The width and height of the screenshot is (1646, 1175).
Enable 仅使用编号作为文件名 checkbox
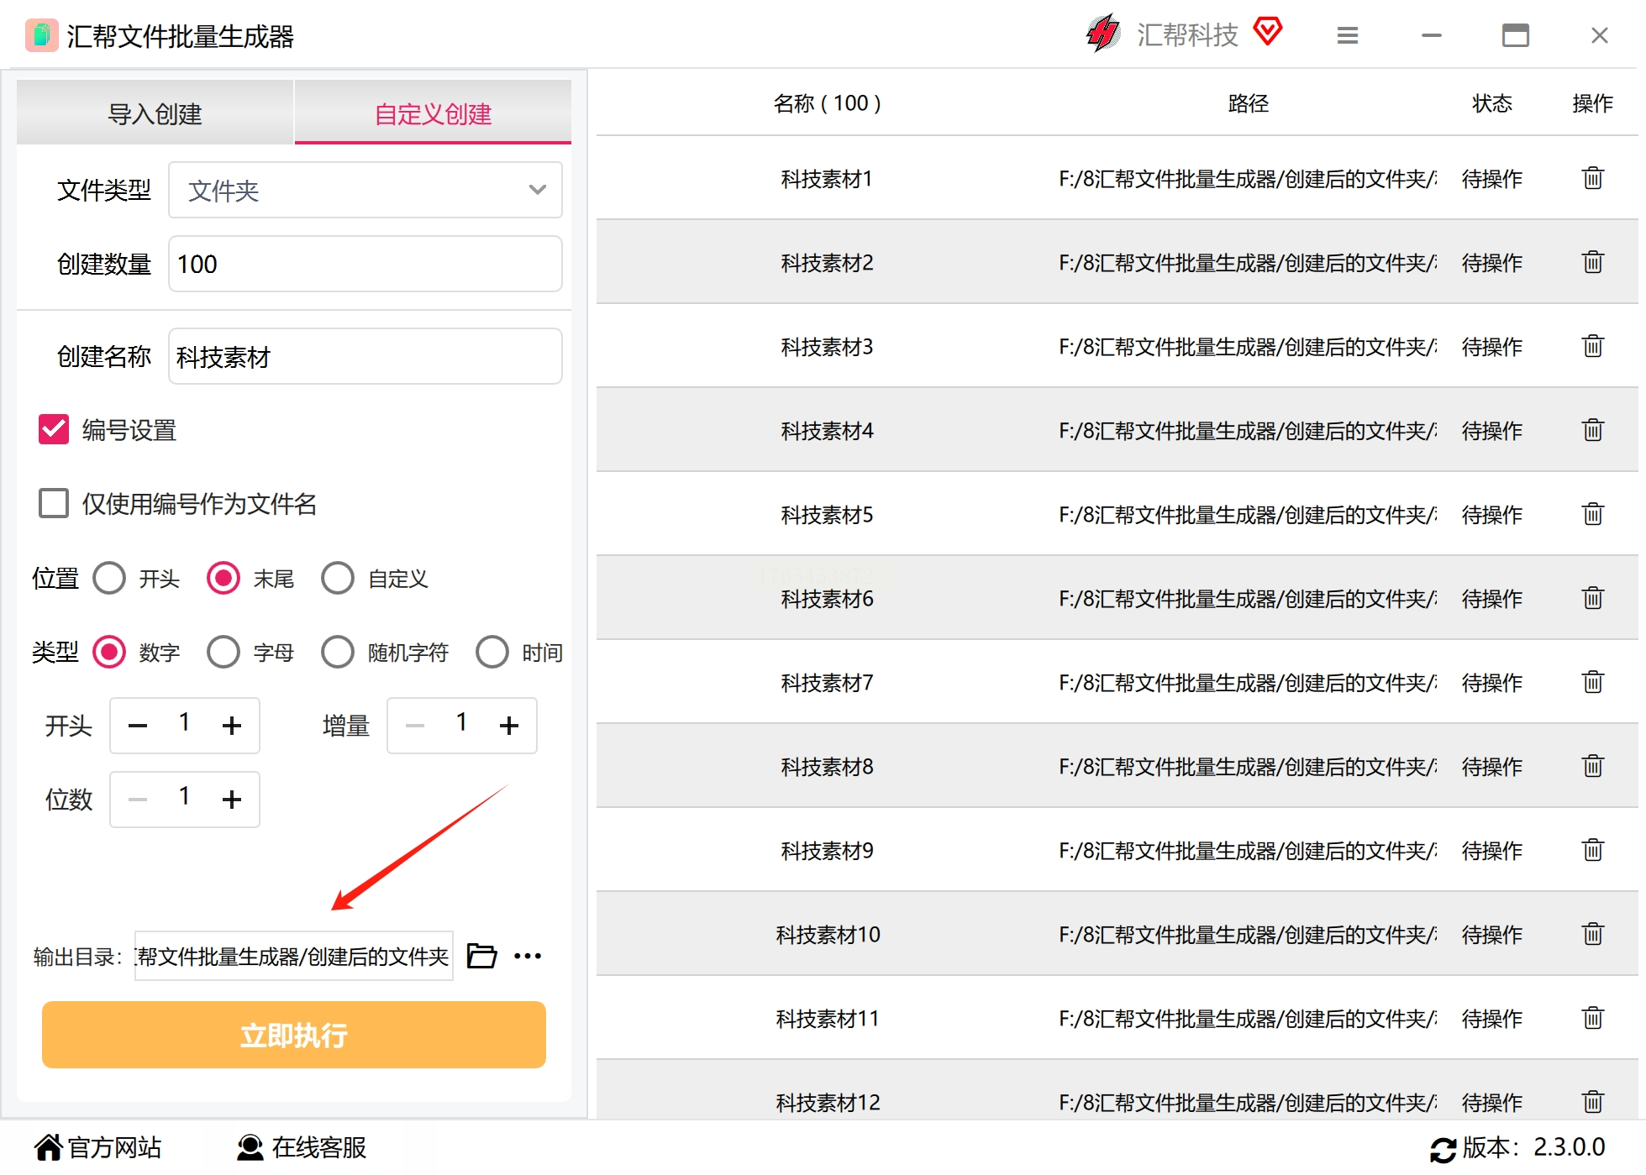click(x=54, y=503)
